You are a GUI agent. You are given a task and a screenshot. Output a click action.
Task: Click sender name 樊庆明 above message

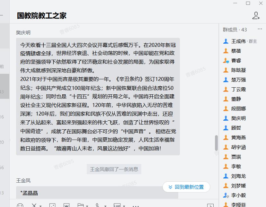(x=23, y=33)
